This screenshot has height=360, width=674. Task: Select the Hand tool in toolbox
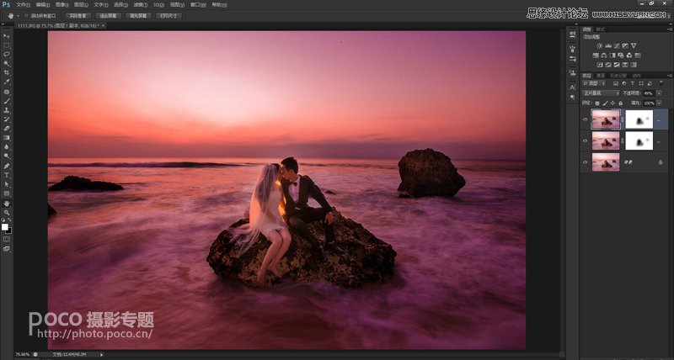pos(7,204)
